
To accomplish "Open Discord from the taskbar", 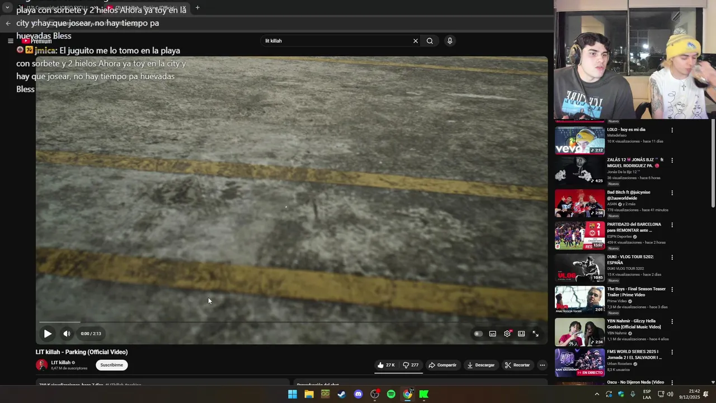I will click(x=359, y=394).
